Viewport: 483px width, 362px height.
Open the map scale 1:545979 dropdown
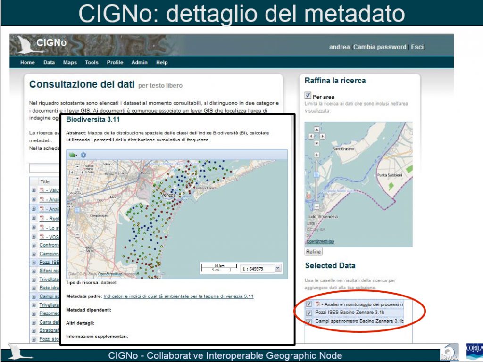point(278,268)
